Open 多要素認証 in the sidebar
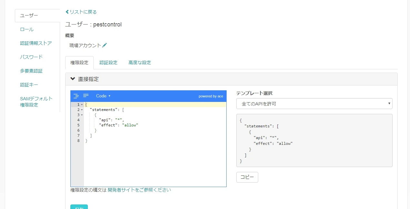 point(31,71)
